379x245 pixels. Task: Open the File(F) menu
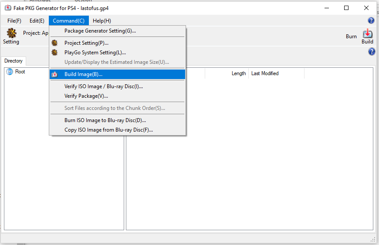[14, 21]
